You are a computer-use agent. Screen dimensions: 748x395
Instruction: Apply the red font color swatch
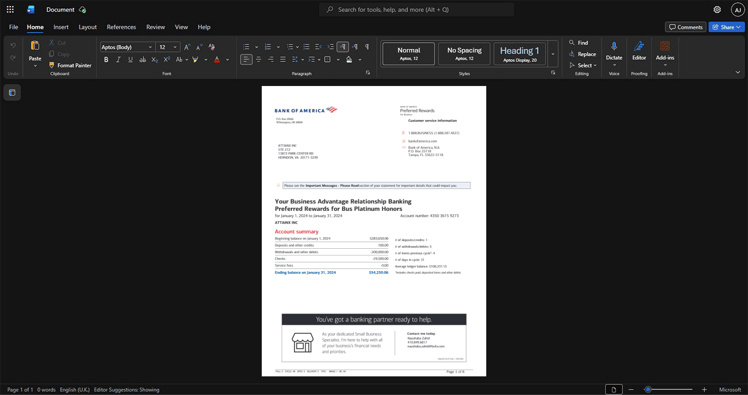[x=217, y=59]
